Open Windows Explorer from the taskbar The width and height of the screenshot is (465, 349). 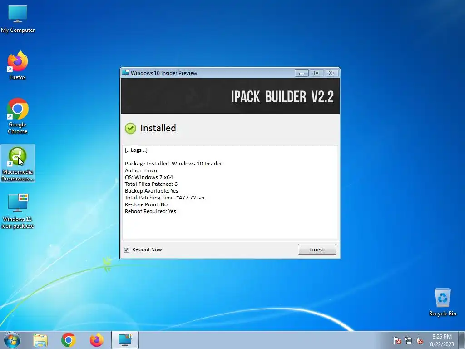coord(40,340)
